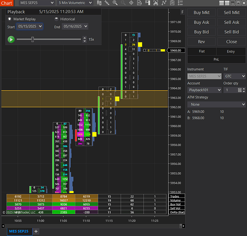The height and width of the screenshot is (236, 247).
Task: Click left arrow of horizontal scrollbar
Action: [3, 226]
